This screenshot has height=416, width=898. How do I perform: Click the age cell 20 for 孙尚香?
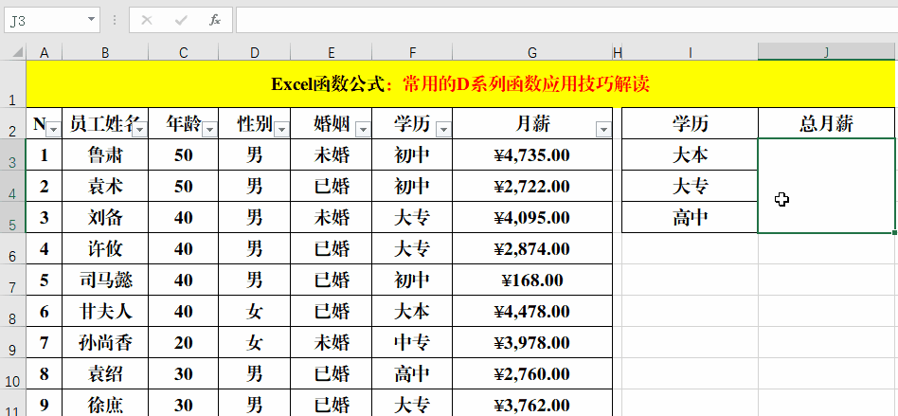(183, 343)
